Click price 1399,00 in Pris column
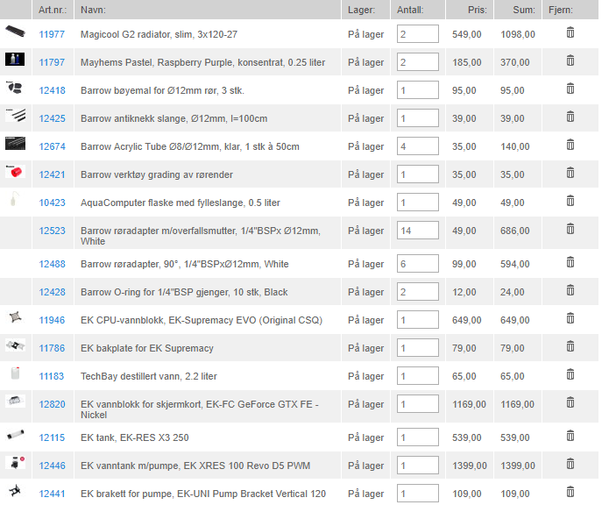Screen dimensions: 609x519 click(469, 466)
